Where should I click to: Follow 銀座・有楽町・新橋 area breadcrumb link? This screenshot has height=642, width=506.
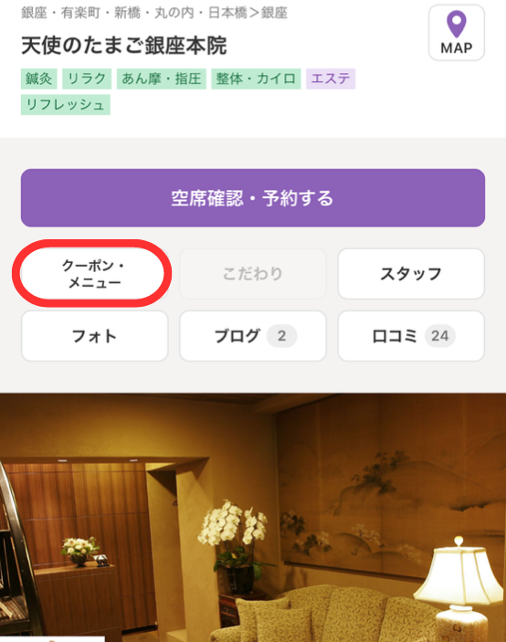(134, 13)
